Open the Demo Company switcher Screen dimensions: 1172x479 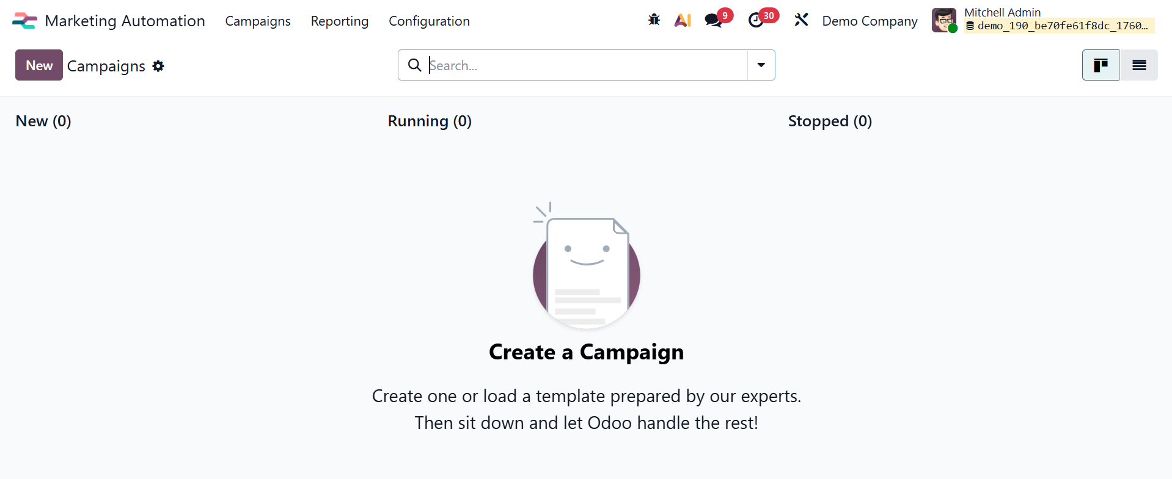[870, 21]
